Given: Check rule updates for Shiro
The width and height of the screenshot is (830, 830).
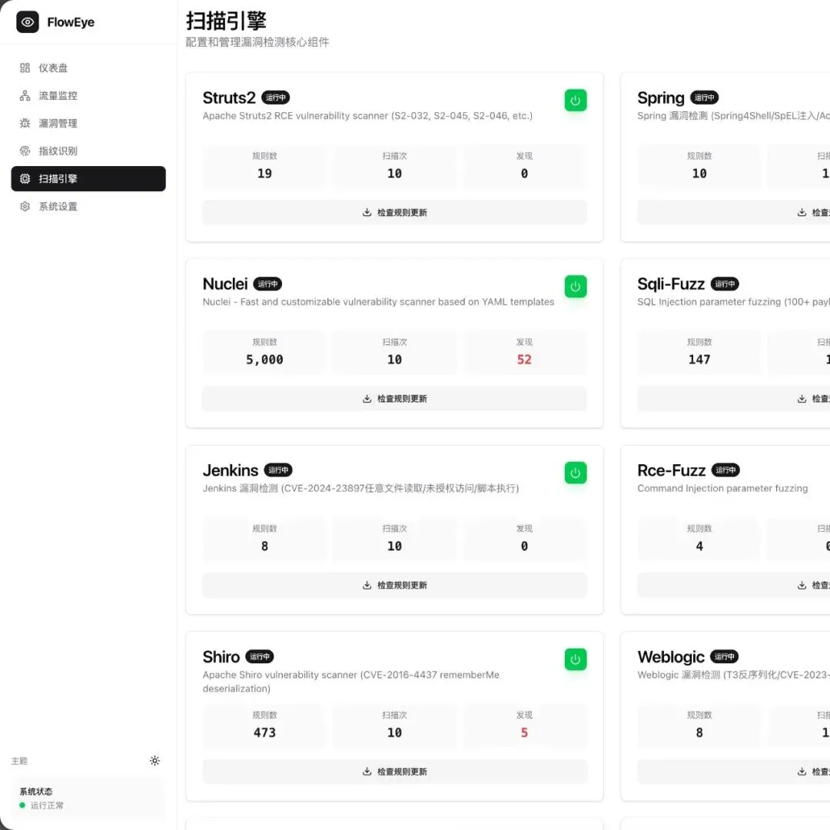Looking at the screenshot, I should [394, 772].
